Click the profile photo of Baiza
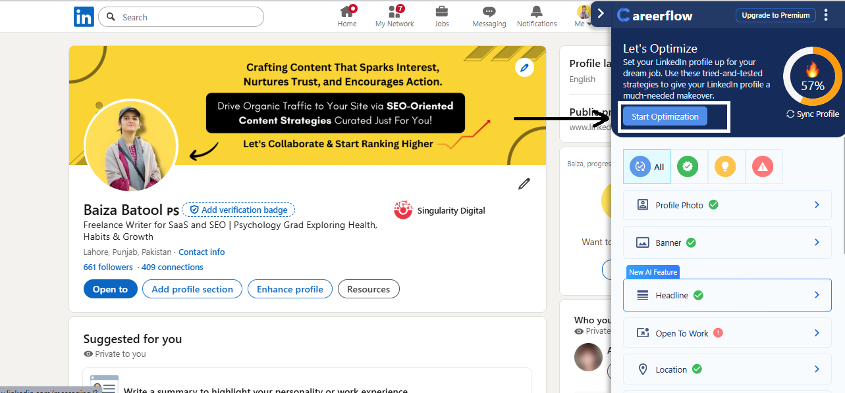 tap(131, 146)
